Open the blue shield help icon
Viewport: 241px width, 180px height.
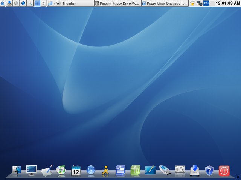click(x=209, y=171)
